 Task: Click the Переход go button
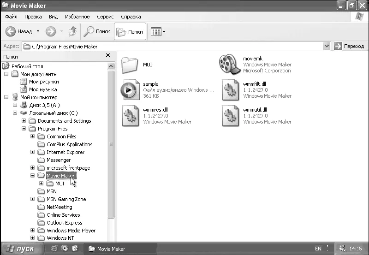click(349, 46)
